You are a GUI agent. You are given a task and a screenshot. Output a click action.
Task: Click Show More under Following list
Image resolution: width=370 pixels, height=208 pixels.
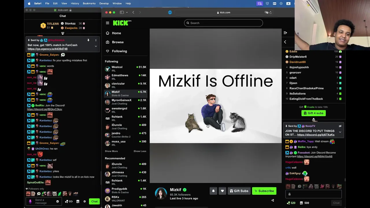click(111, 151)
